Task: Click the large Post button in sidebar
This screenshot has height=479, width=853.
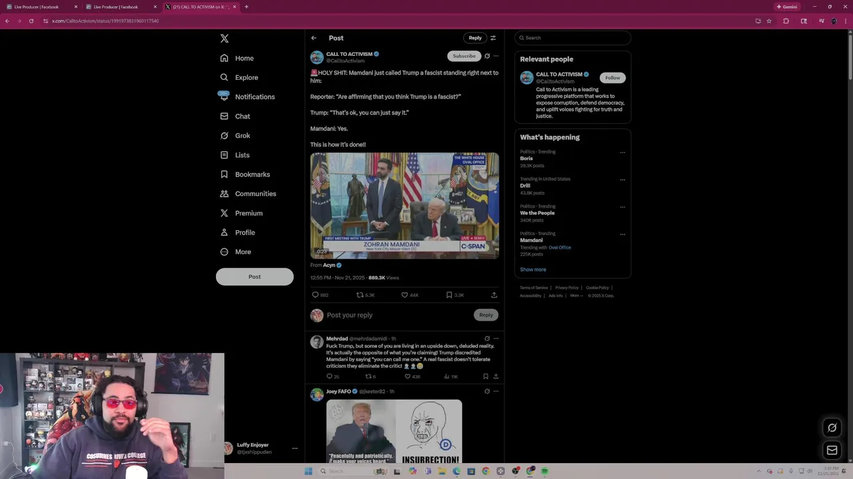Action: [x=255, y=277]
